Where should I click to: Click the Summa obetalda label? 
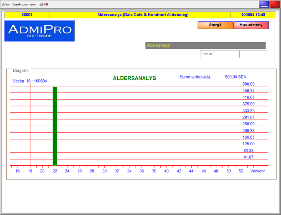[195, 77]
